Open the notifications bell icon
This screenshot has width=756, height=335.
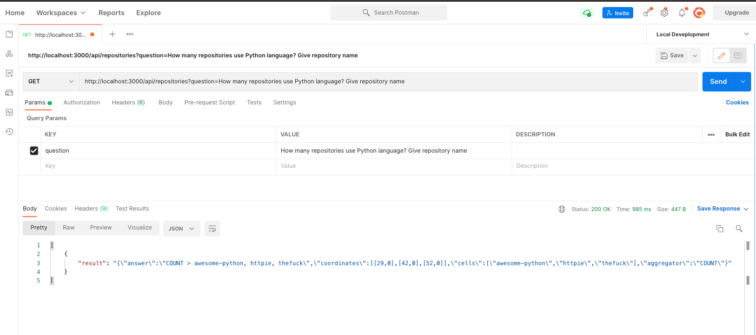[682, 12]
